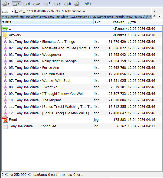Open Network Neighborhood globe icon
This screenshot has height=178, width=163.
tap(87, 4)
